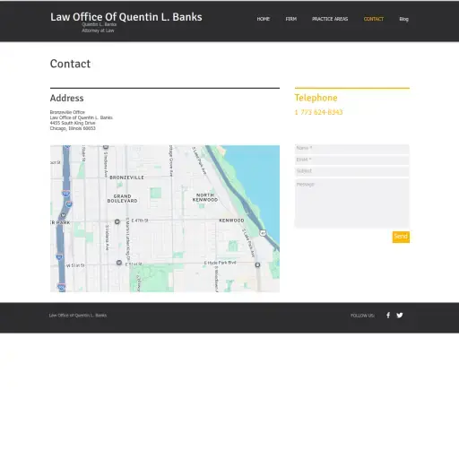Image resolution: width=459 pixels, height=459 pixels.
Task: Click the route 41 highway shield on map
Action: coord(263,233)
